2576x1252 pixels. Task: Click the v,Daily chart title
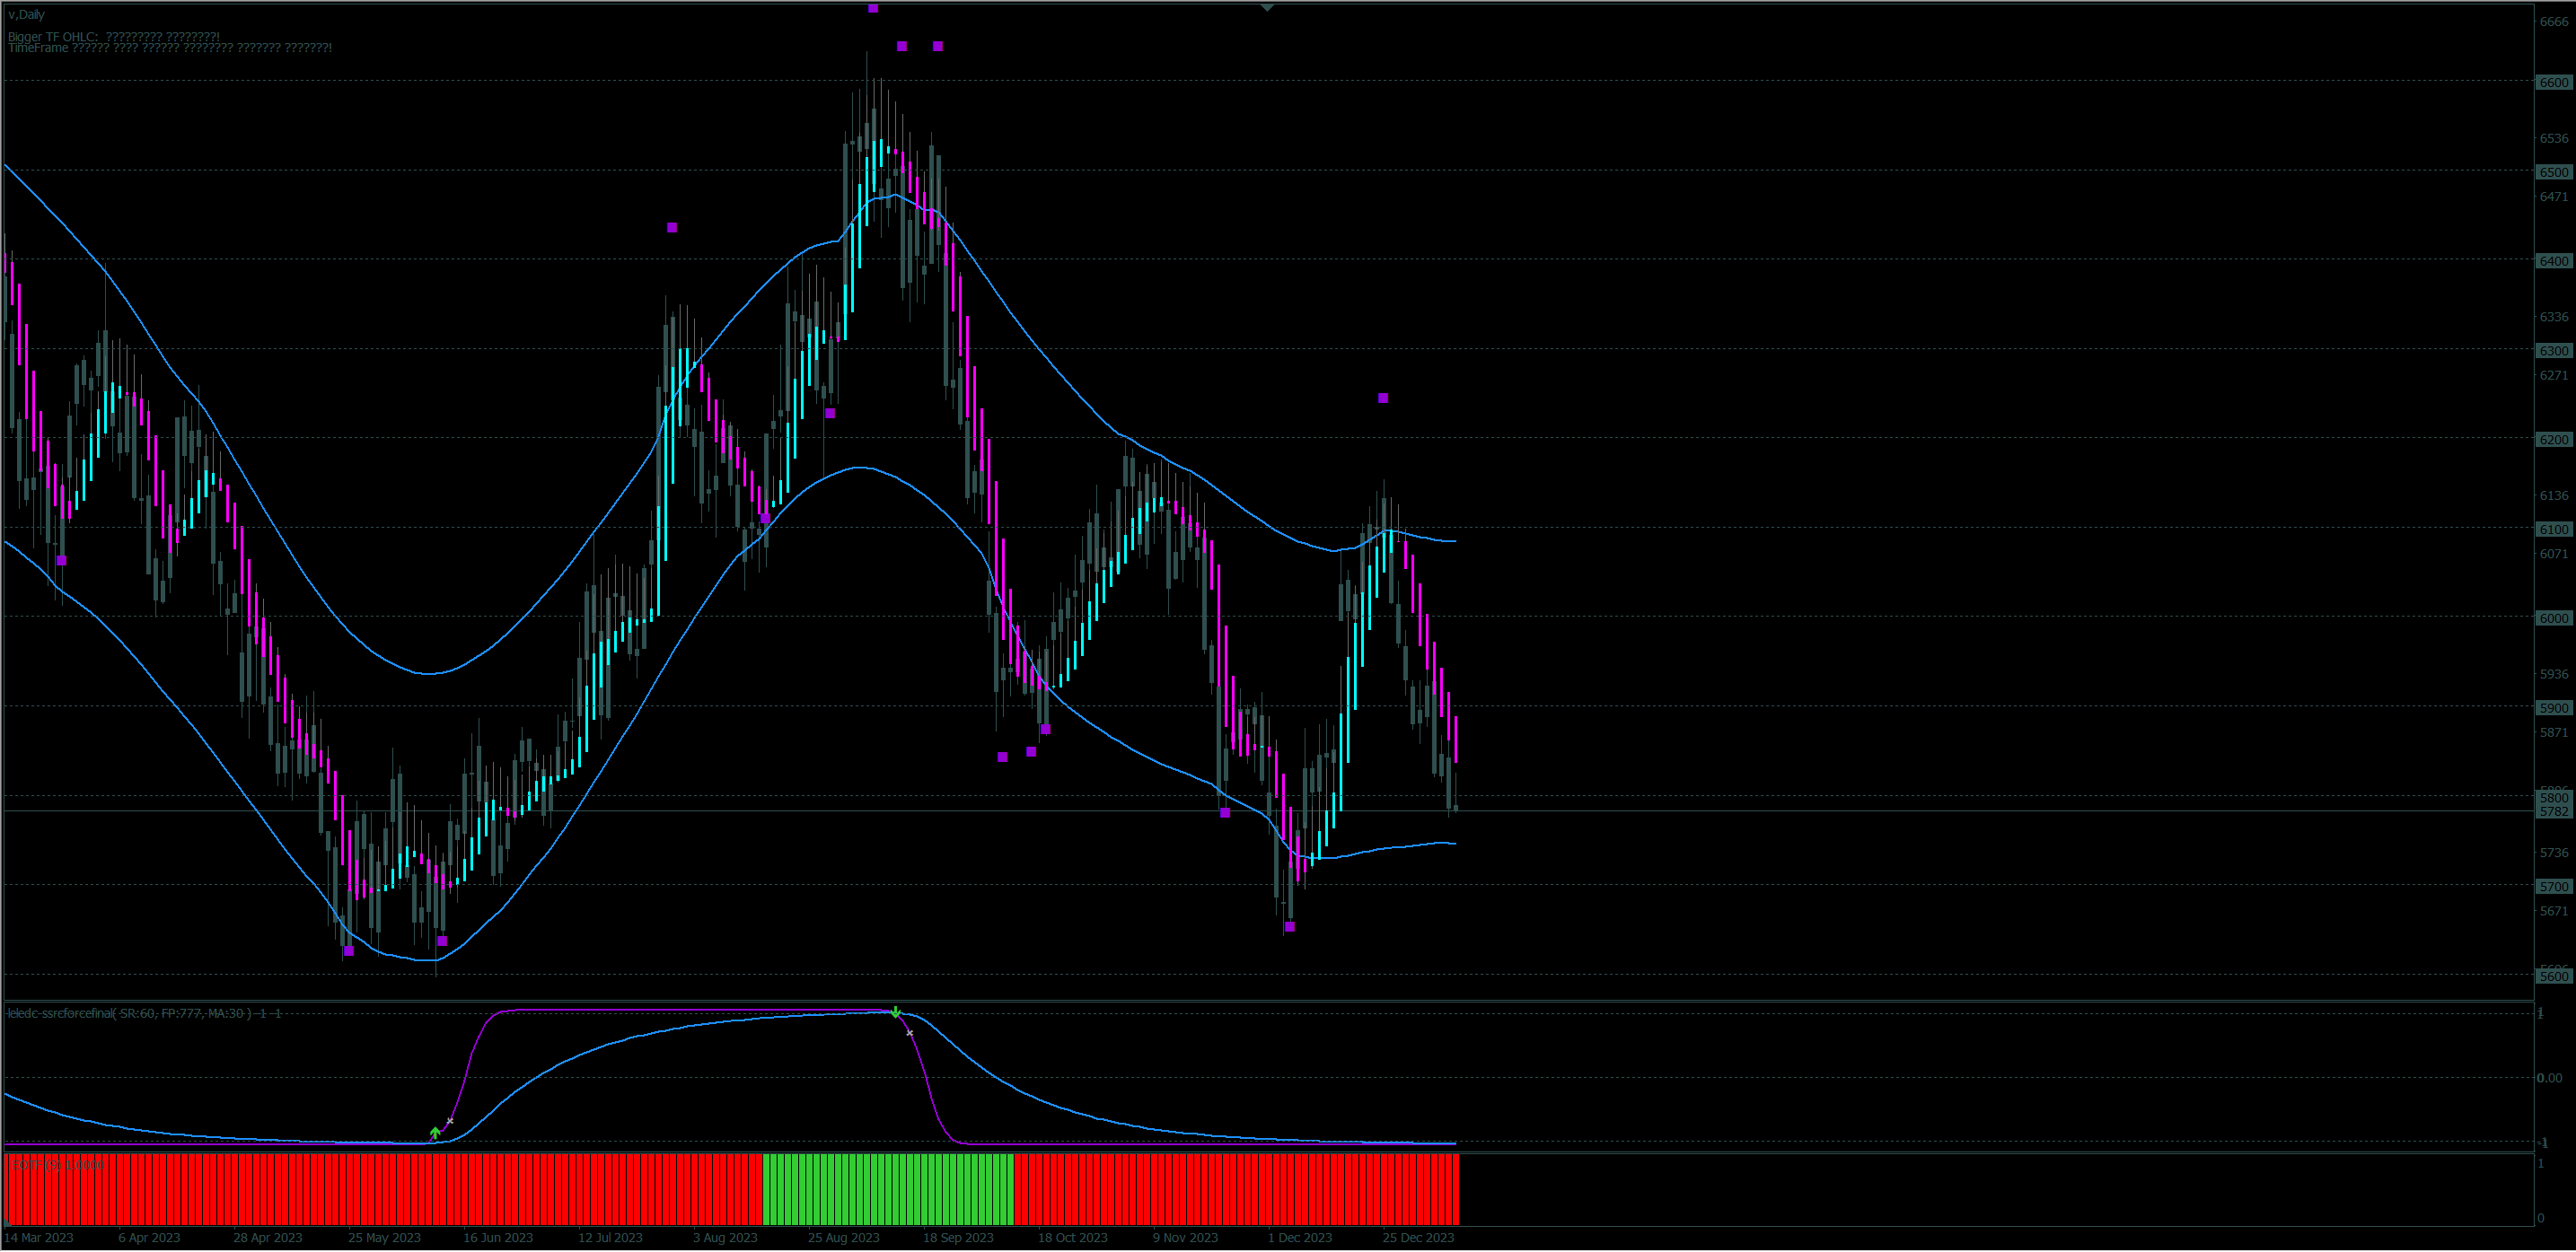click(x=27, y=15)
